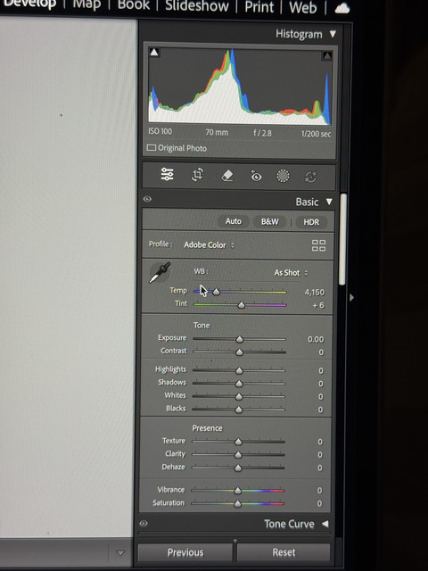The width and height of the screenshot is (428, 571).
Task: Click the cloud sync status icon
Action: tap(342, 8)
